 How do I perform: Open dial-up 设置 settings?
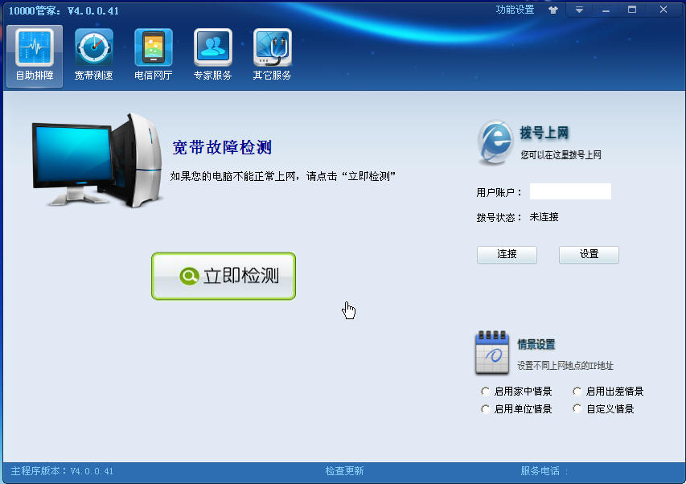(x=588, y=254)
